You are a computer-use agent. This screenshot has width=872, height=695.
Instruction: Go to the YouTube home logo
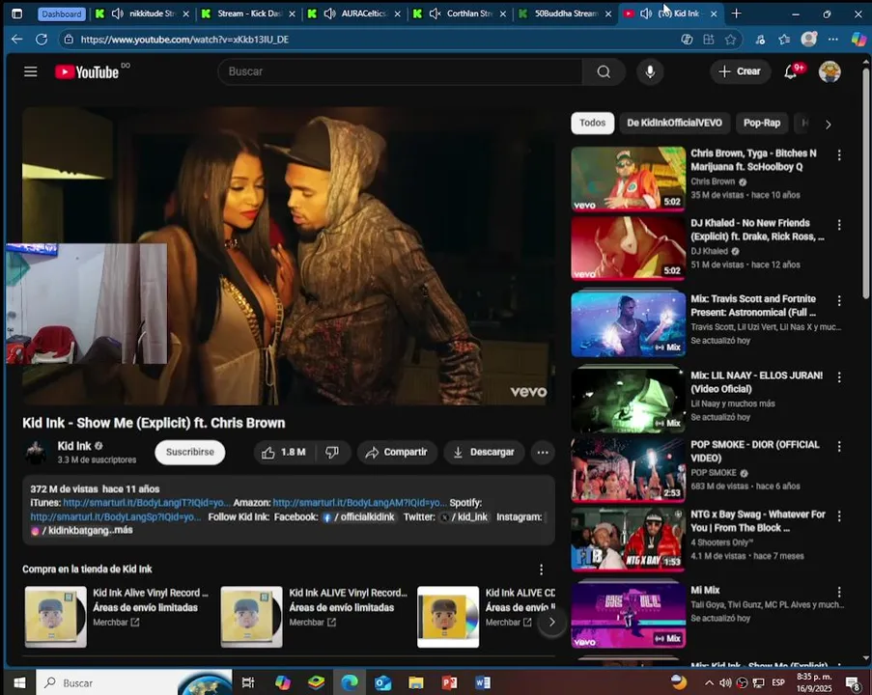coord(87,71)
